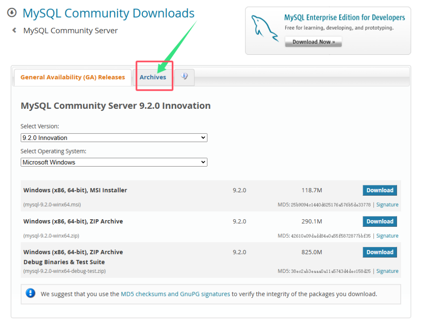Open Signature link for mysql-9.2.0-winx64.zip

tap(387, 236)
